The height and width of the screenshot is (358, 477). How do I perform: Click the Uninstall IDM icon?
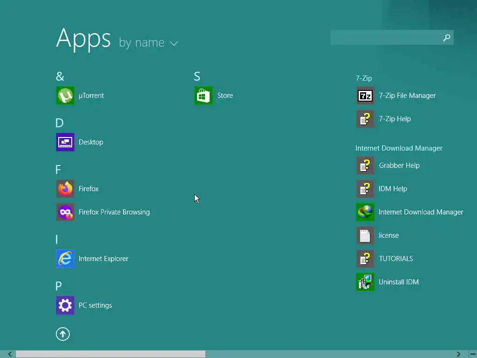365,282
